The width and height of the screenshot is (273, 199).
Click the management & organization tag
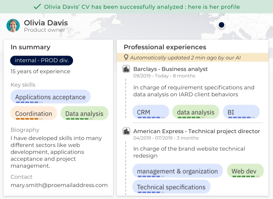(x=177, y=171)
